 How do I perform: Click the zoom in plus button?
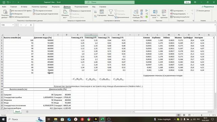(210, 115)
